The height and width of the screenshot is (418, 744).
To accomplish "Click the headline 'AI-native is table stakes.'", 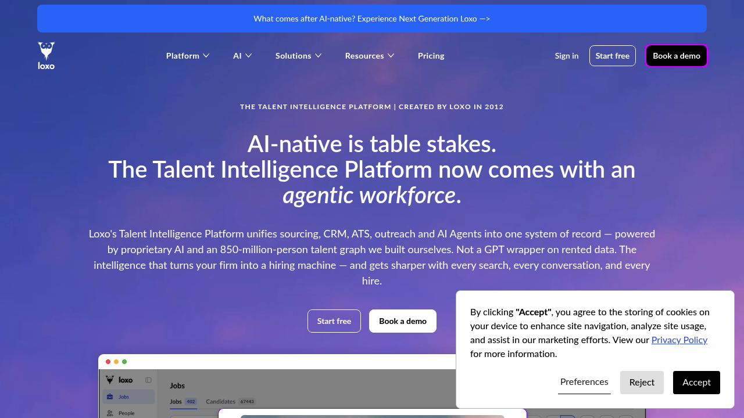I will click(372, 144).
